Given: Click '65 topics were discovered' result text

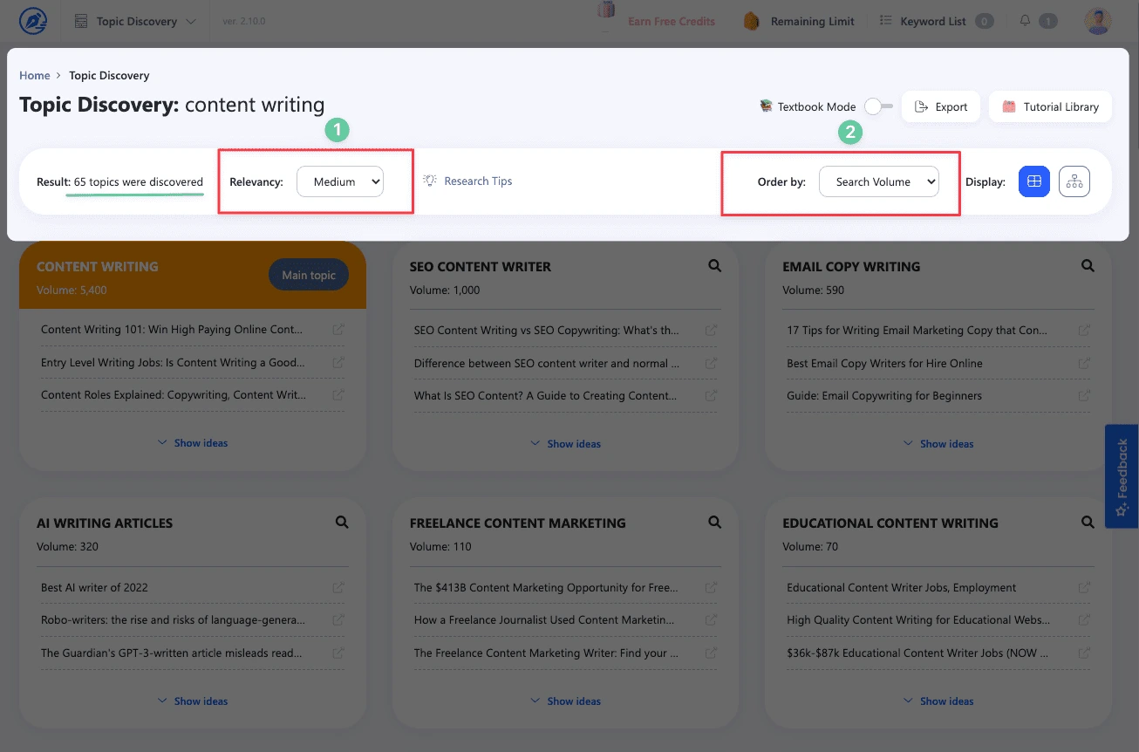Looking at the screenshot, I should (139, 182).
